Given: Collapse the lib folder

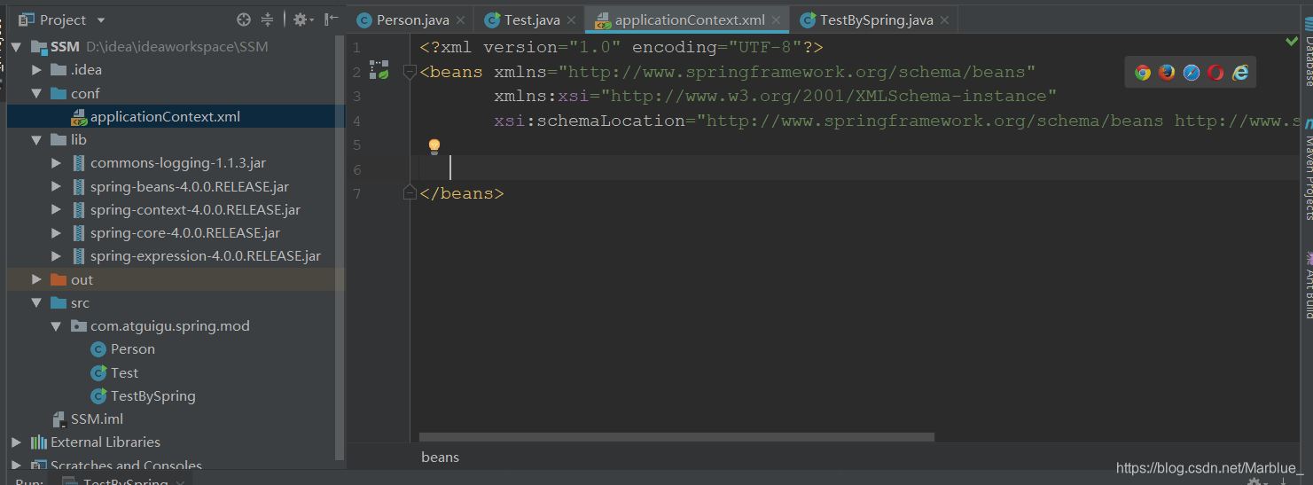Looking at the screenshot, I should point(36,139).
